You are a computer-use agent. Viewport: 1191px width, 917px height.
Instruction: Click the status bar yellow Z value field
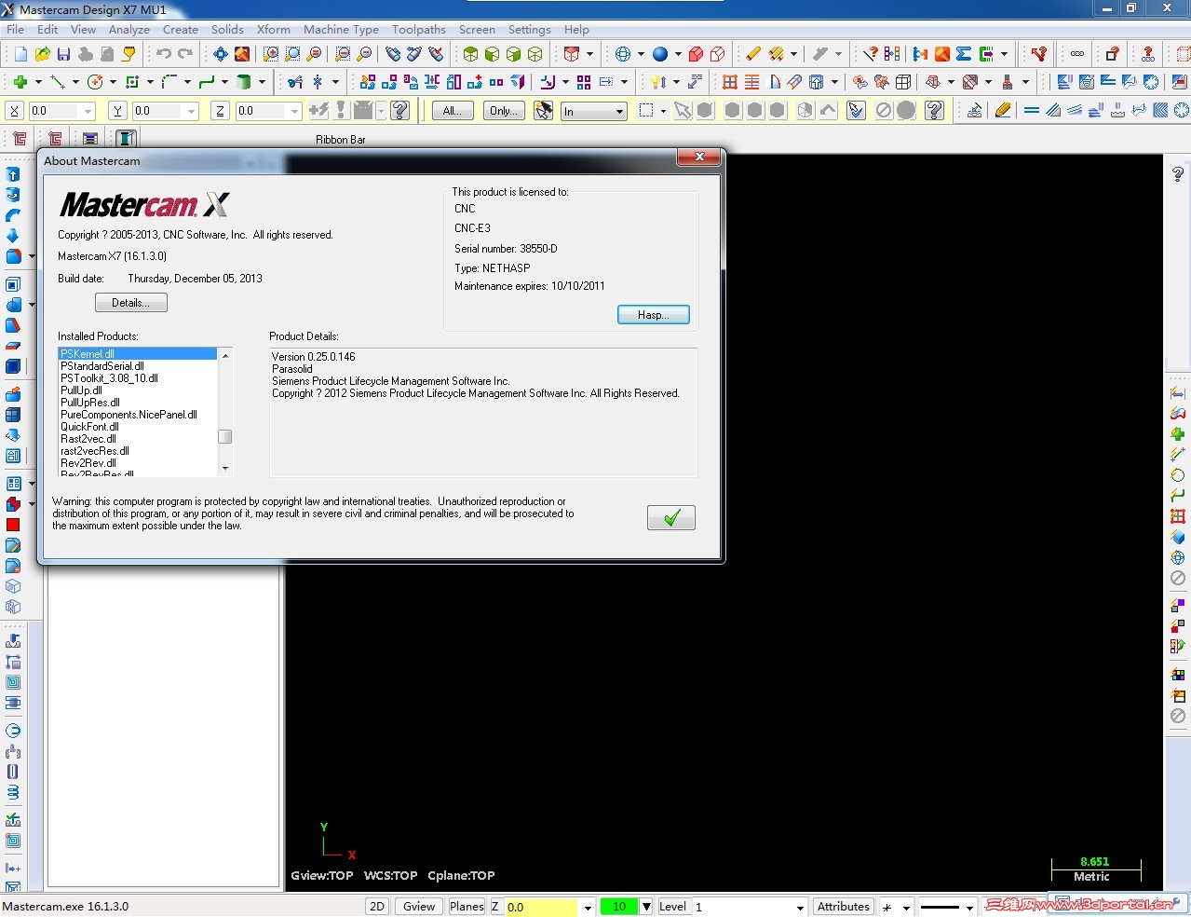coord(542,908)
